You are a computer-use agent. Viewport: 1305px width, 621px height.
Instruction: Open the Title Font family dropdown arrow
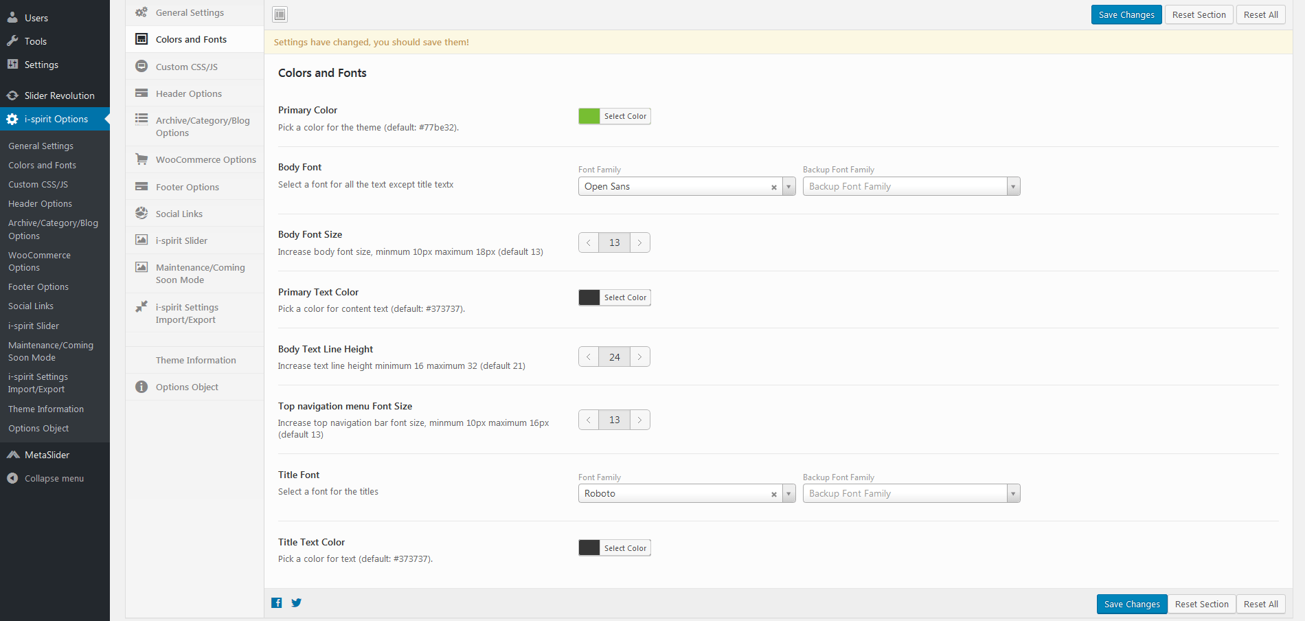click(788, 493)
